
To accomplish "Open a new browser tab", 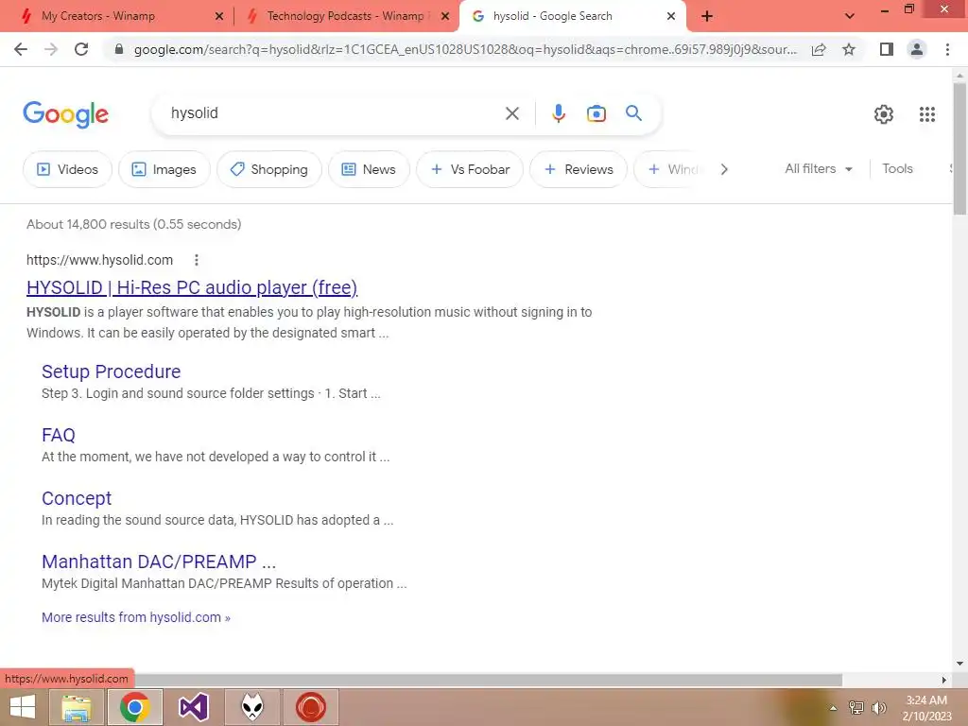I will pyautogui.click(x=707, y=16).
